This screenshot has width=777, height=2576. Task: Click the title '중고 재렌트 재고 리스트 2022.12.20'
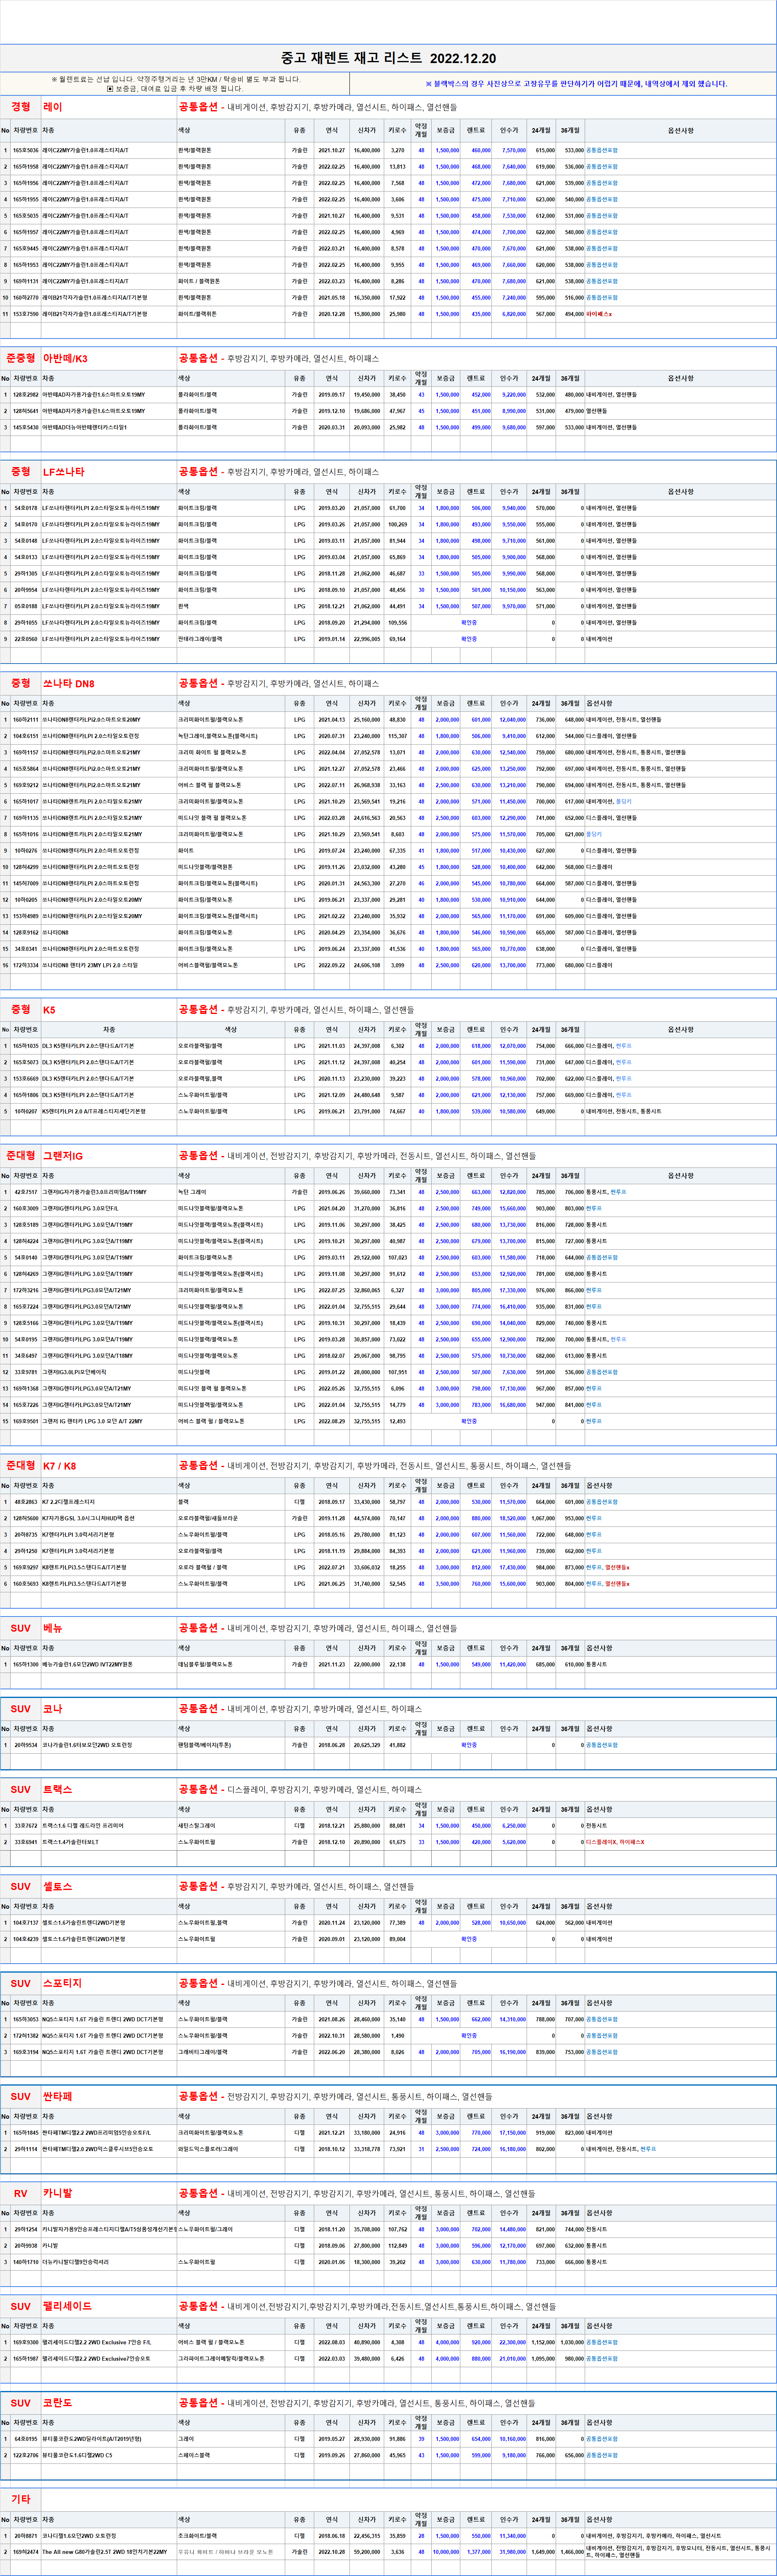pyautogui.click(x=388, y=58)
